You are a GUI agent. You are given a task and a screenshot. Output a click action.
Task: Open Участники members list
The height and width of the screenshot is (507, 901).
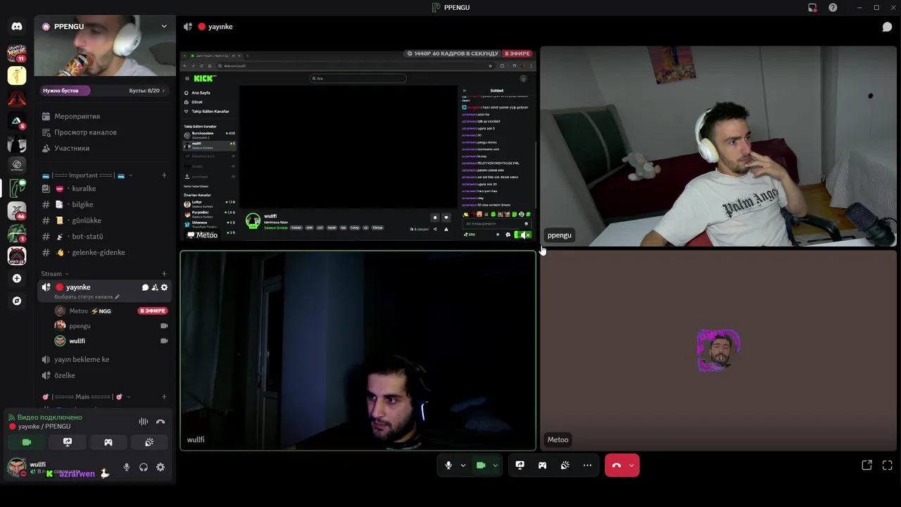(105, 149)
